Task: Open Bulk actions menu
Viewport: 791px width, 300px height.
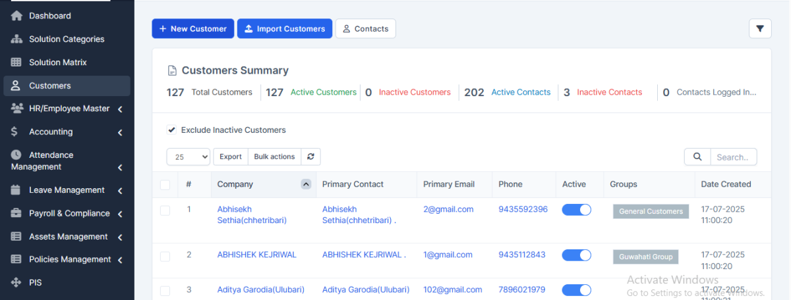Action: click(x=274, y=157)
